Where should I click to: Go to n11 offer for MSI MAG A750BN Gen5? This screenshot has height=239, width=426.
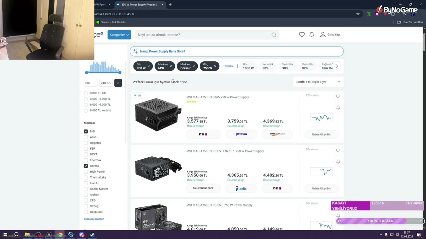tap(203, 134)
